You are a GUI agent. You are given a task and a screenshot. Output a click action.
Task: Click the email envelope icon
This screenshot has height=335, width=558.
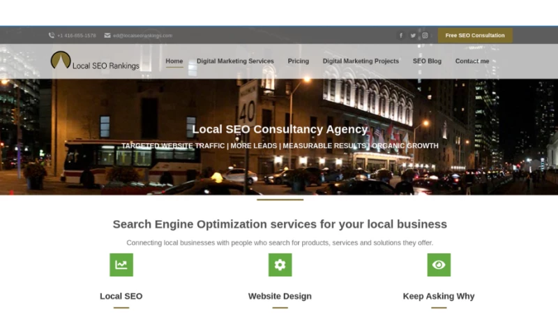[107, 36]
